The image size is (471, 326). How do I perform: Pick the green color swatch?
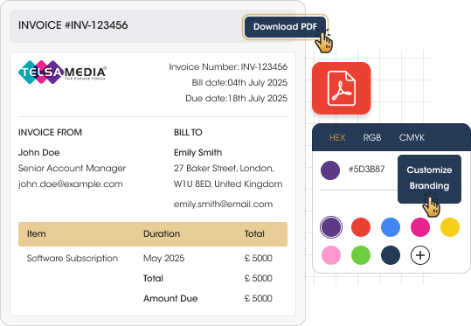pos(360,255)
